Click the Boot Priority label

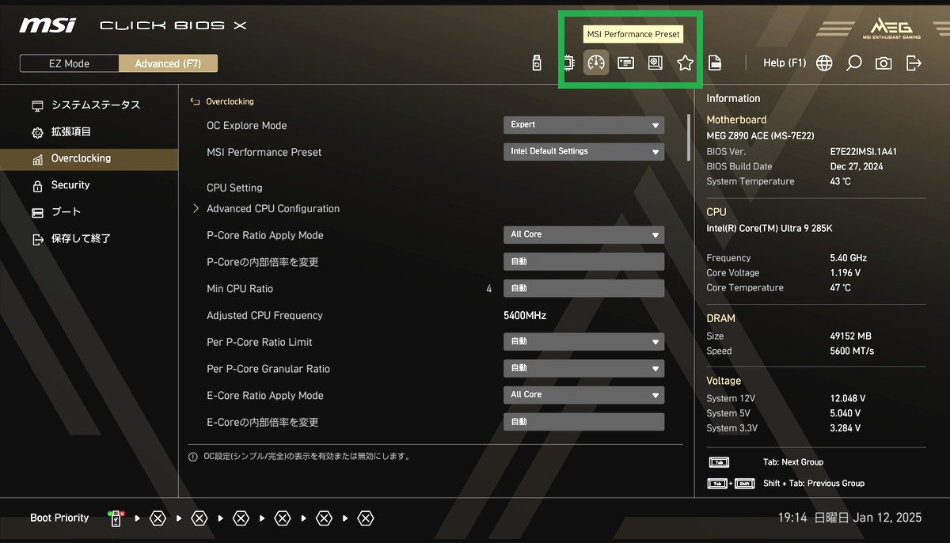click(x=59, y=518)
